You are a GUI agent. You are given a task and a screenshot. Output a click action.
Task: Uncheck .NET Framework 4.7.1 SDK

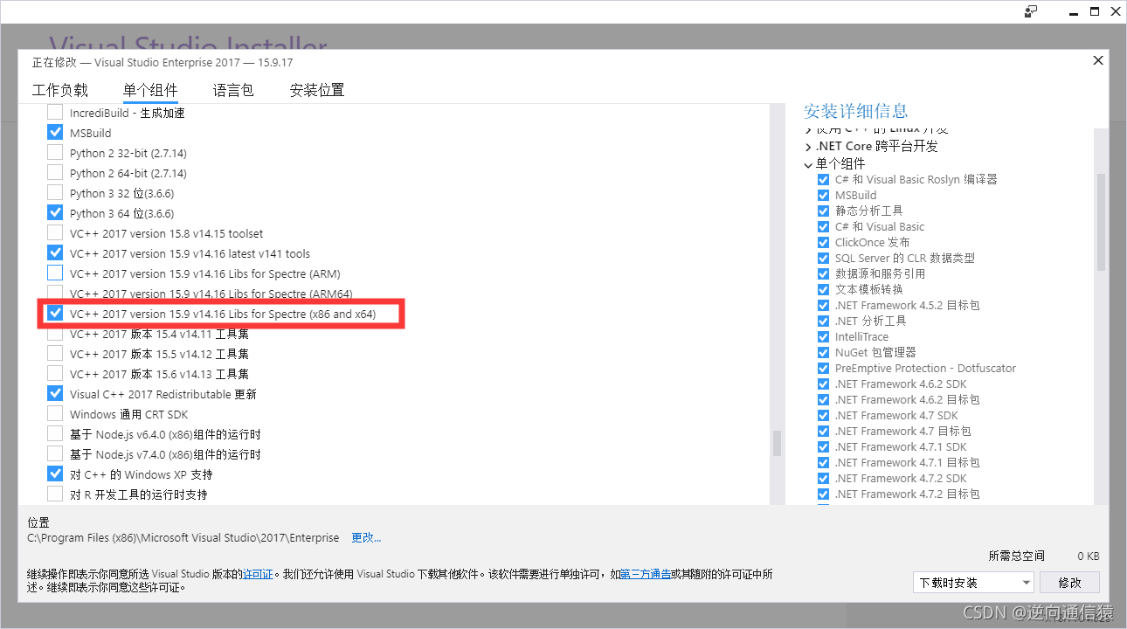coord(823,446)
